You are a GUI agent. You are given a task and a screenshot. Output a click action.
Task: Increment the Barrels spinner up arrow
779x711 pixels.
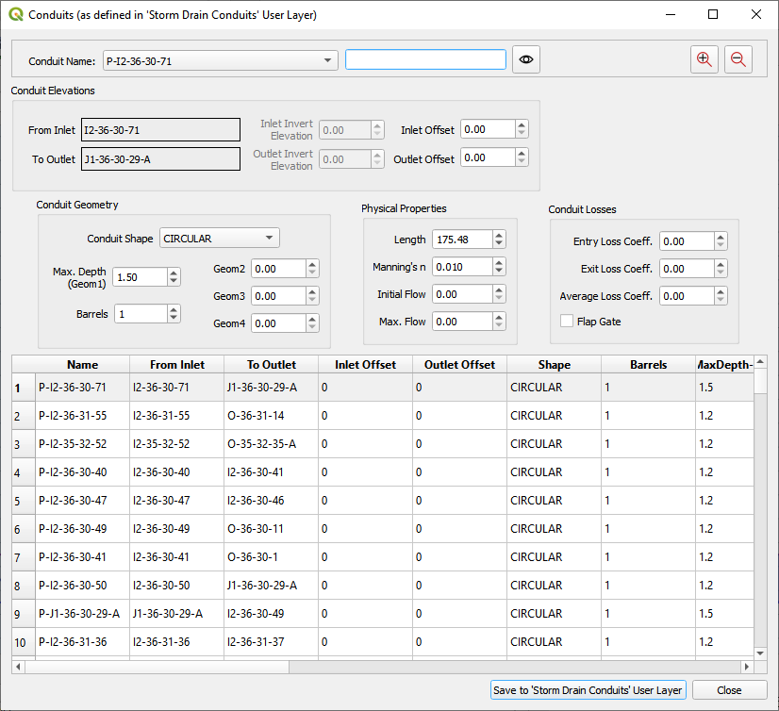click(x=174, y=309)
